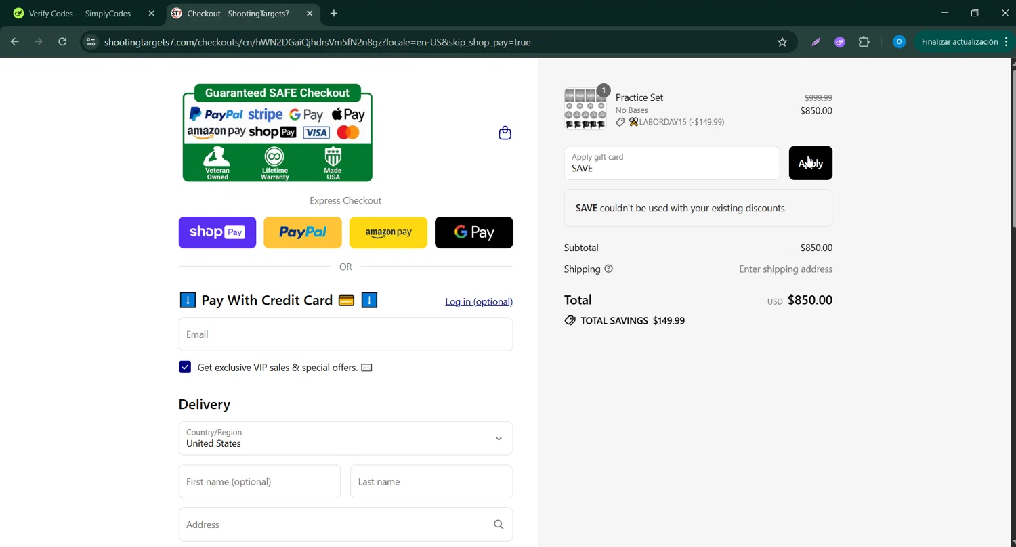Apply the SAVE gift card code

pyautogui.click(x=810, y=163)
